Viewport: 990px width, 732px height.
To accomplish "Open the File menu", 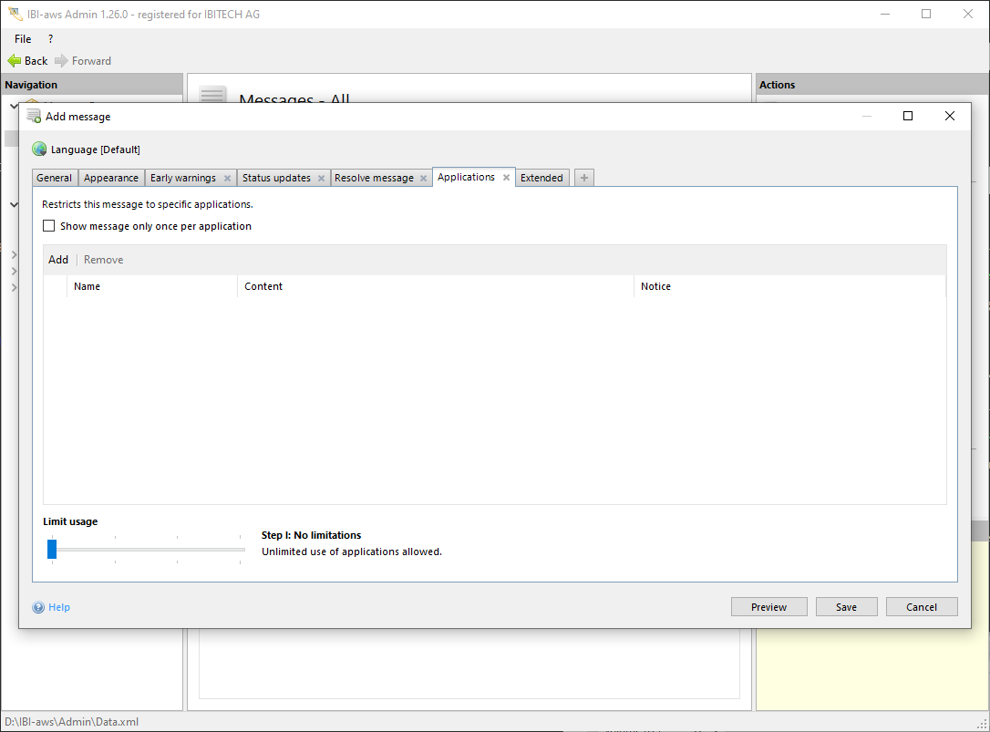I will pyautogui.click(x=23, y=39).
